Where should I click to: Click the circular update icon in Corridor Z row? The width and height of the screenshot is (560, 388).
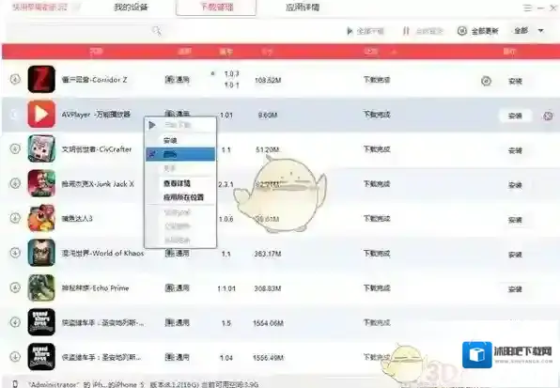pyautogui.click(x=486, y=81)
